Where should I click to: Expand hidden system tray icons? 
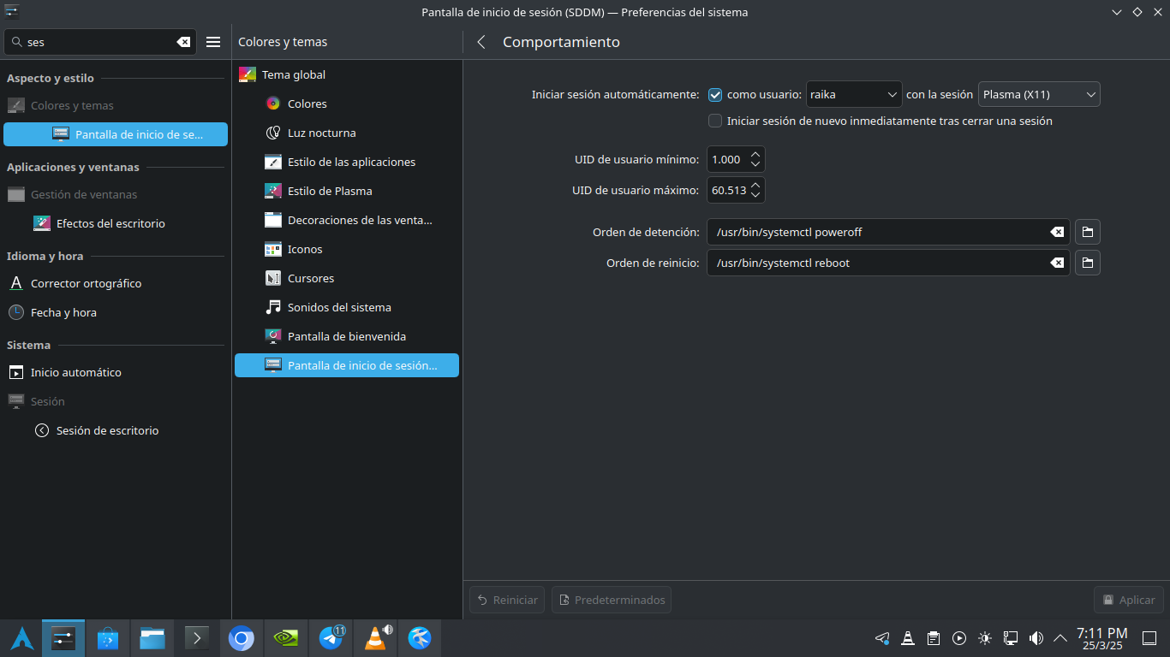(1060, 638)
